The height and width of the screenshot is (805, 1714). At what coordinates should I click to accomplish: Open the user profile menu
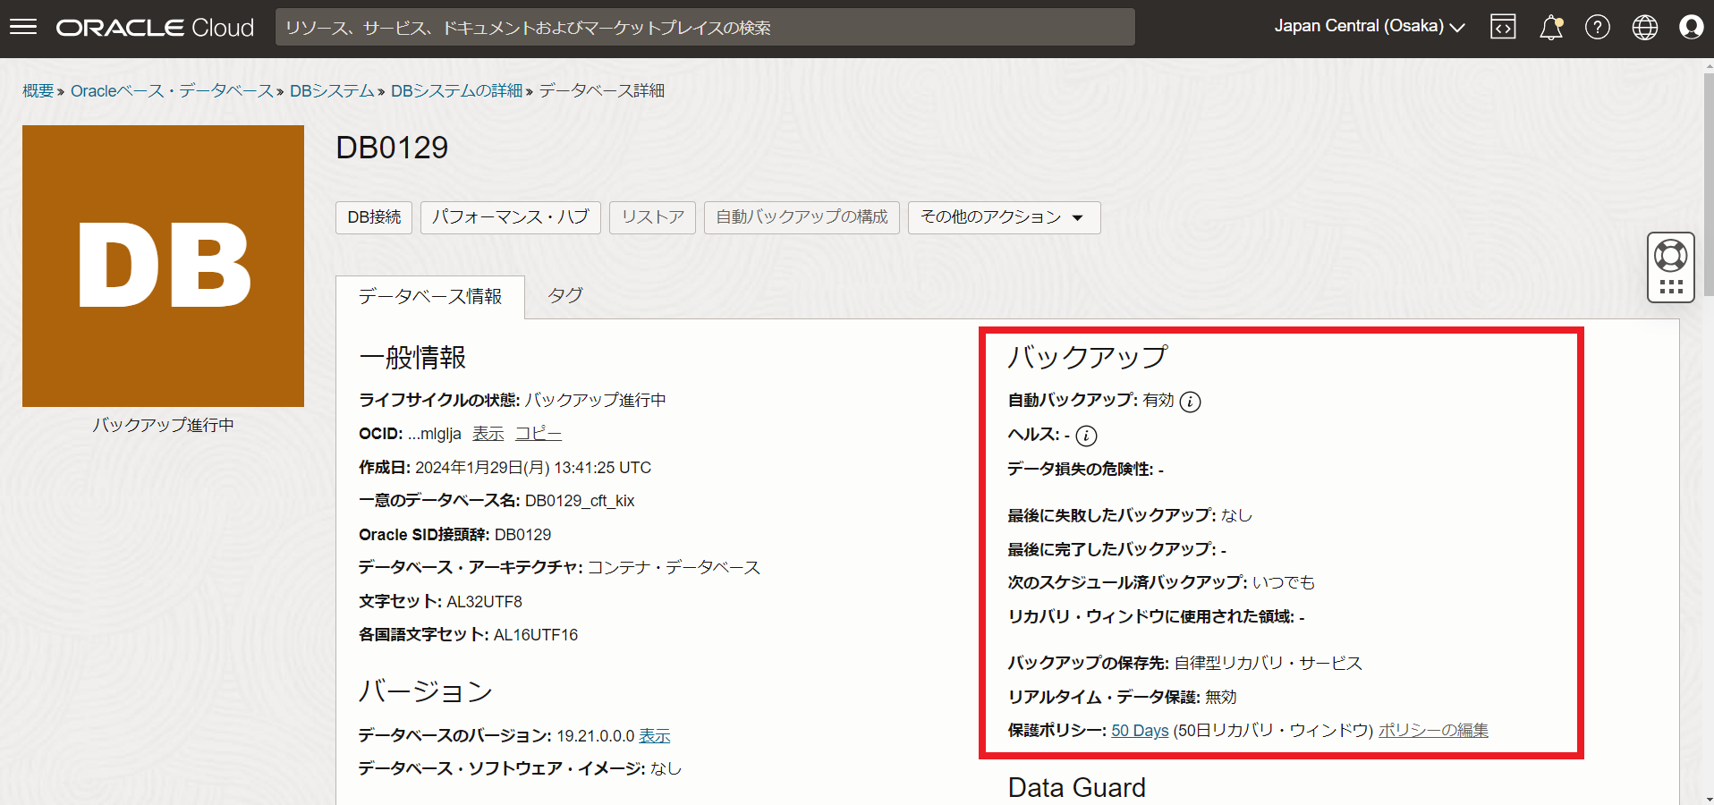click(1691, 27)
